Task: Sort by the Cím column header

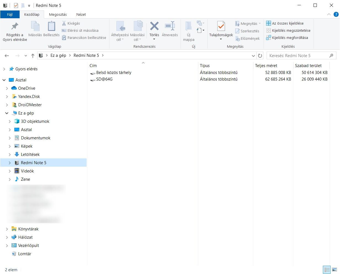Action: (143, 66)
